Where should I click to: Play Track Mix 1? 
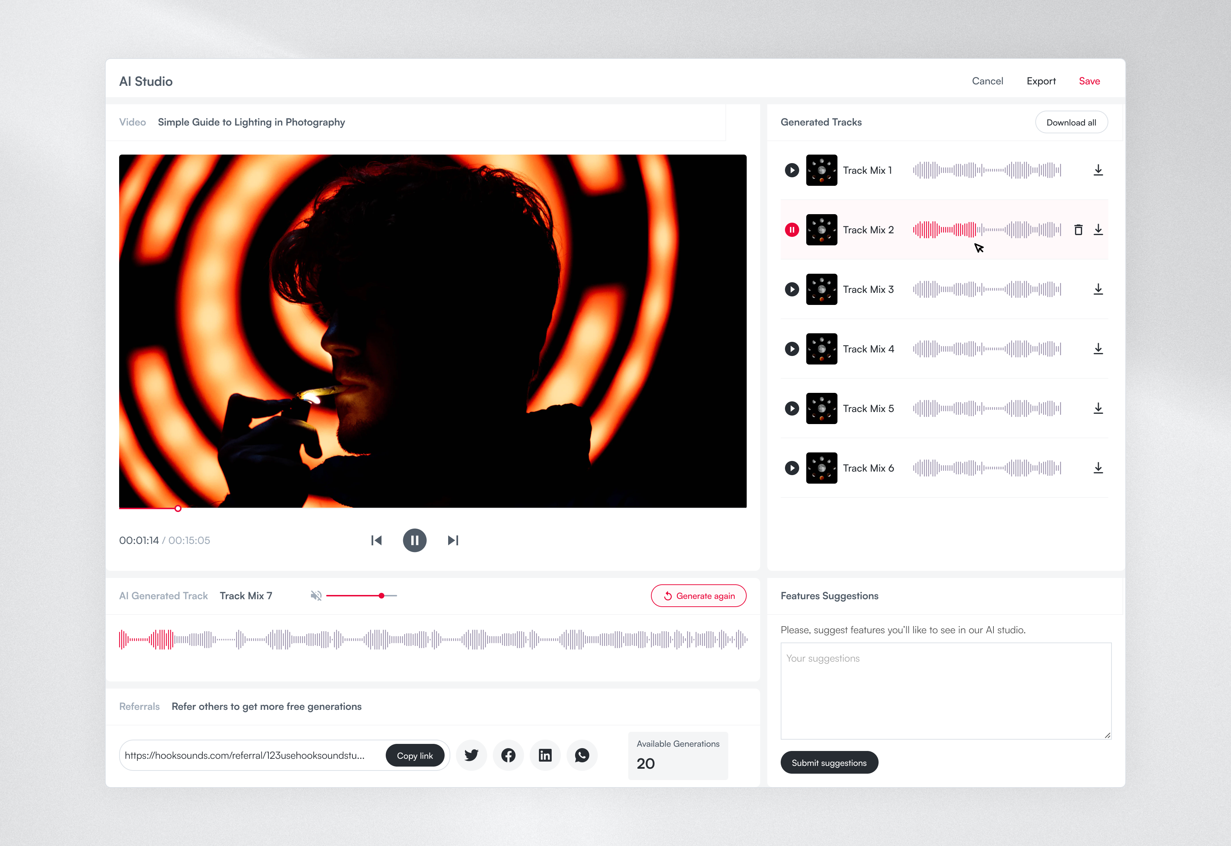[x=792, y=170]
